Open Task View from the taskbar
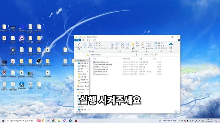Viewport: 220px width, 123px height. point(48,121)
